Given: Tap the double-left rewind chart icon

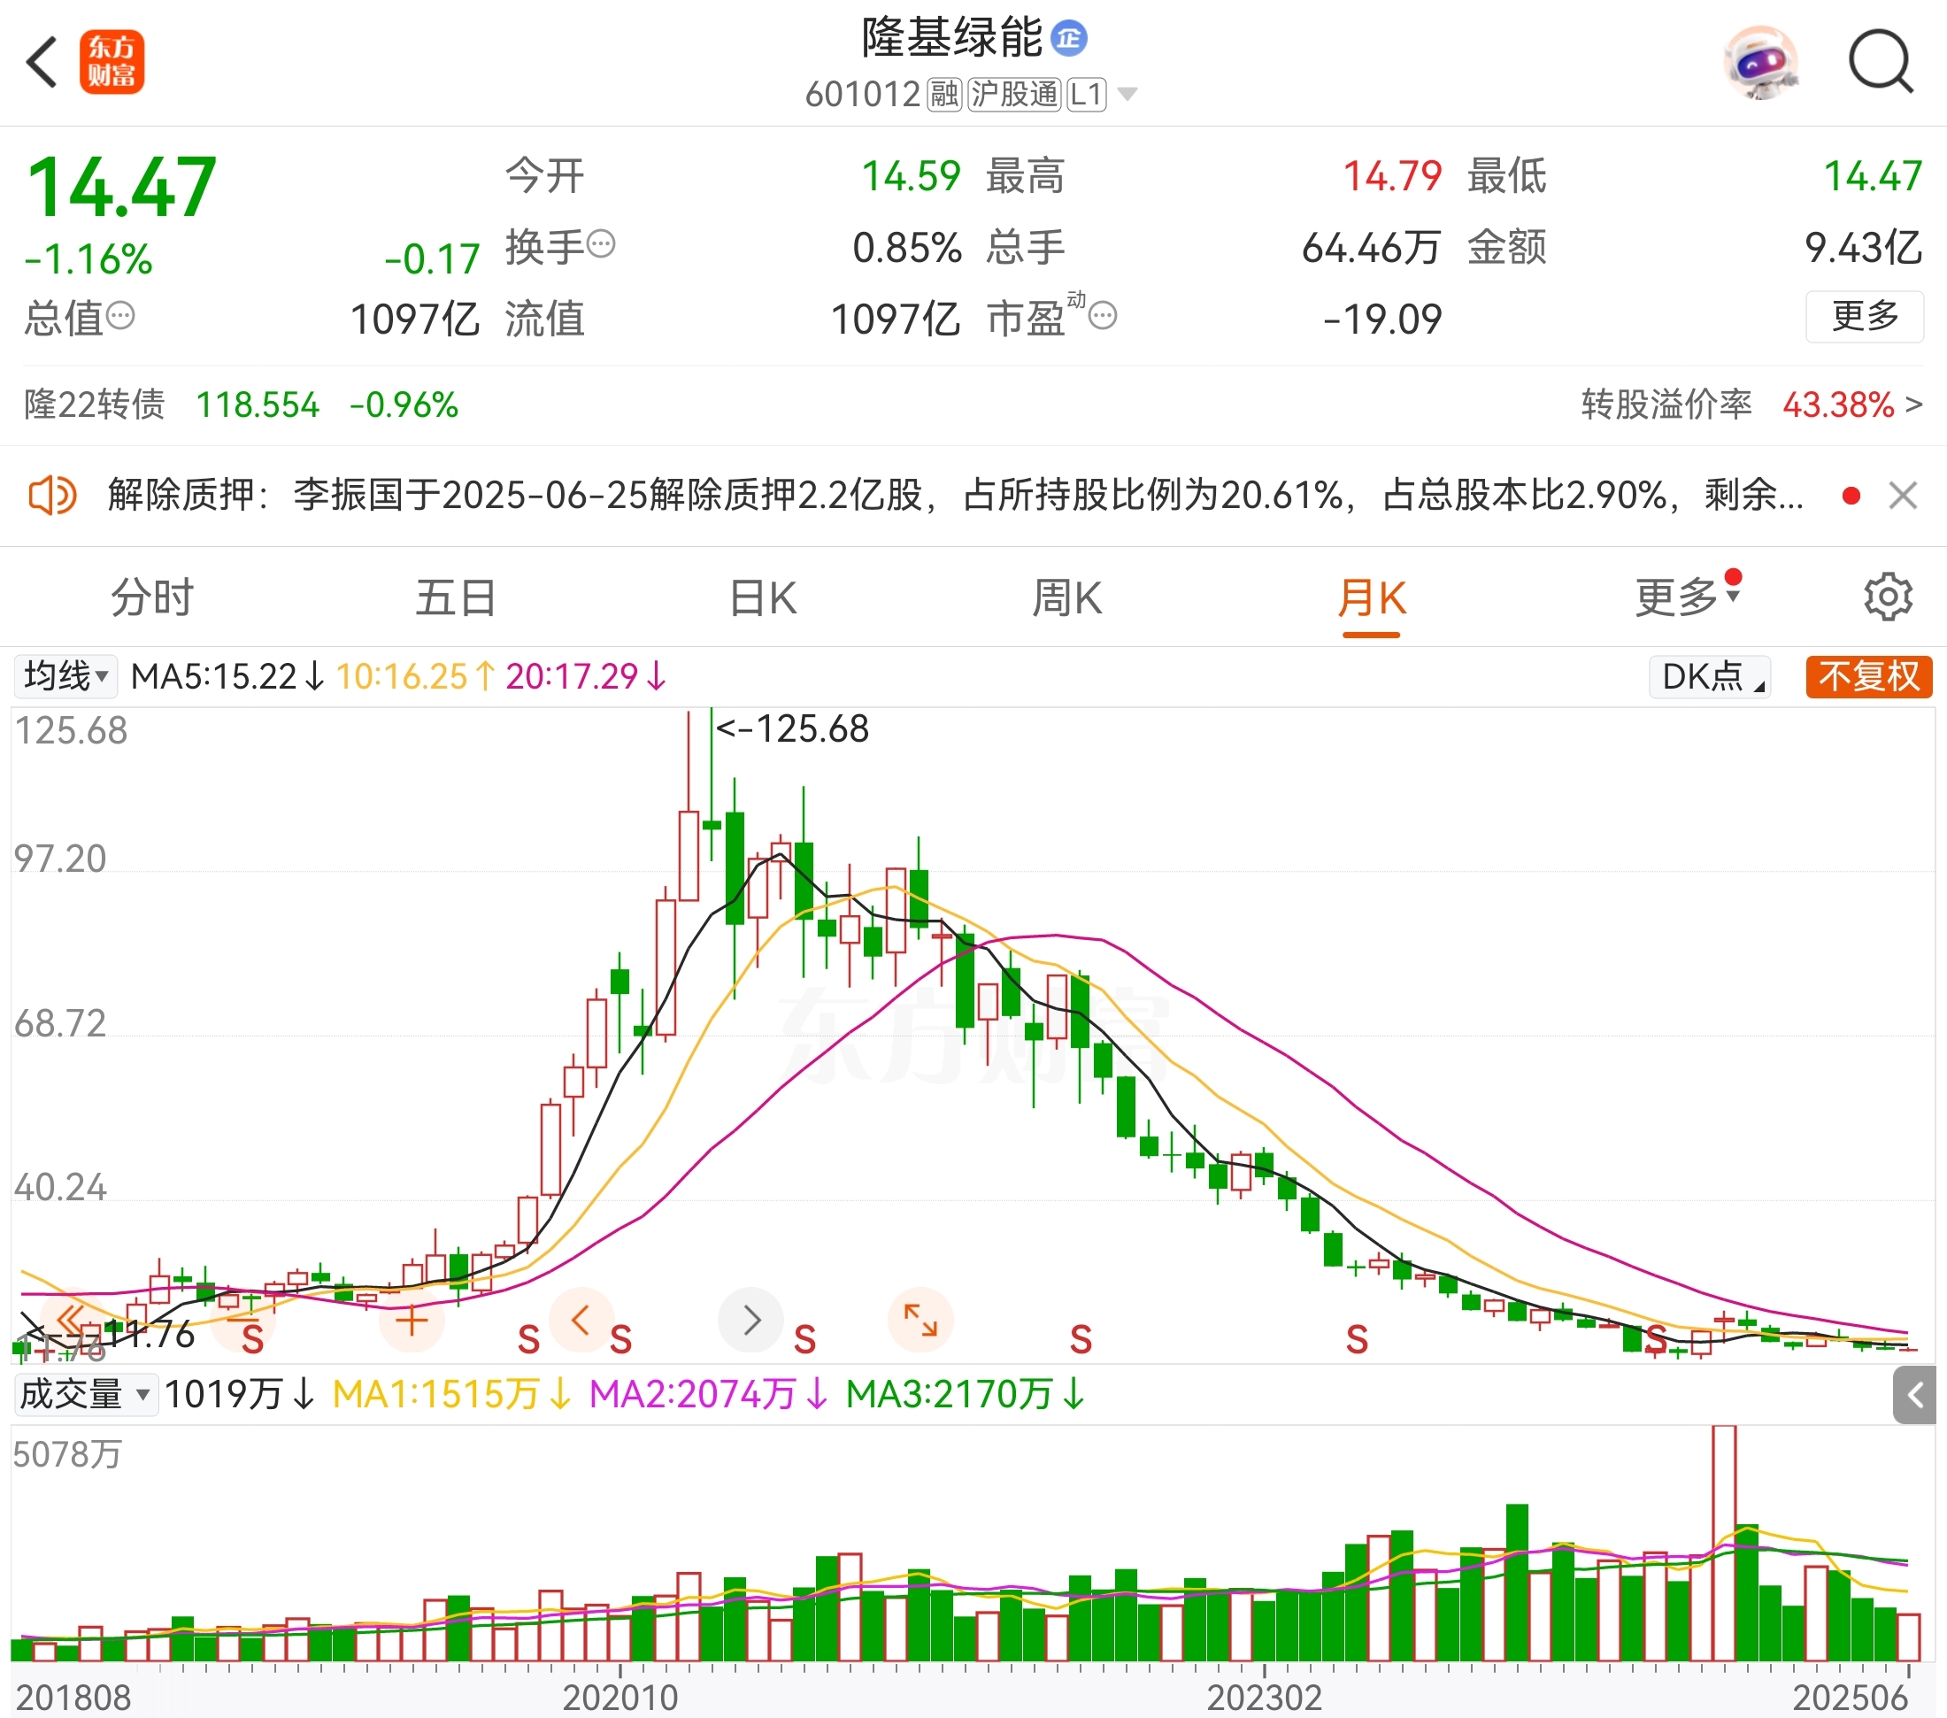Looking at the screenshot, I should click(71, 1321).
